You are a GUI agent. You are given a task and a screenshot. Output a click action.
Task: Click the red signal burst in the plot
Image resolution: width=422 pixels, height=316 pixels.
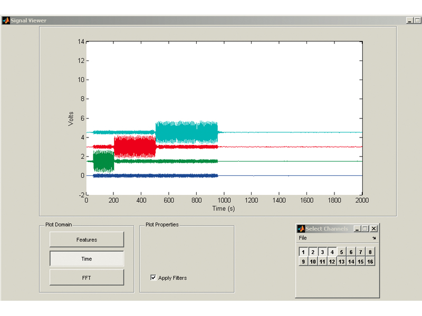point(135,147)
